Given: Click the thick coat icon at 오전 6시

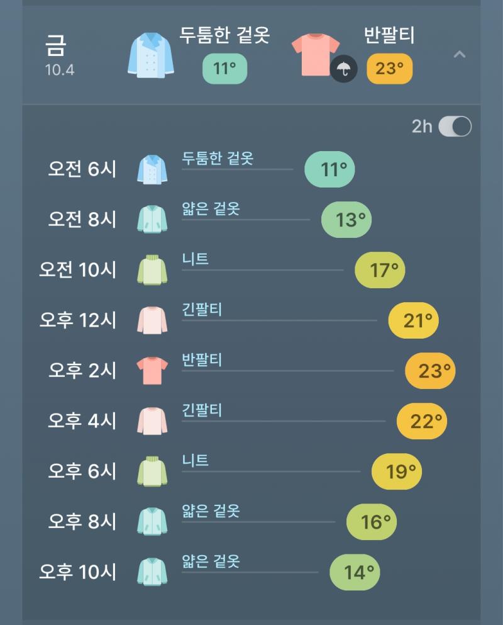Looking at the screenshot, I should (152, 169).
